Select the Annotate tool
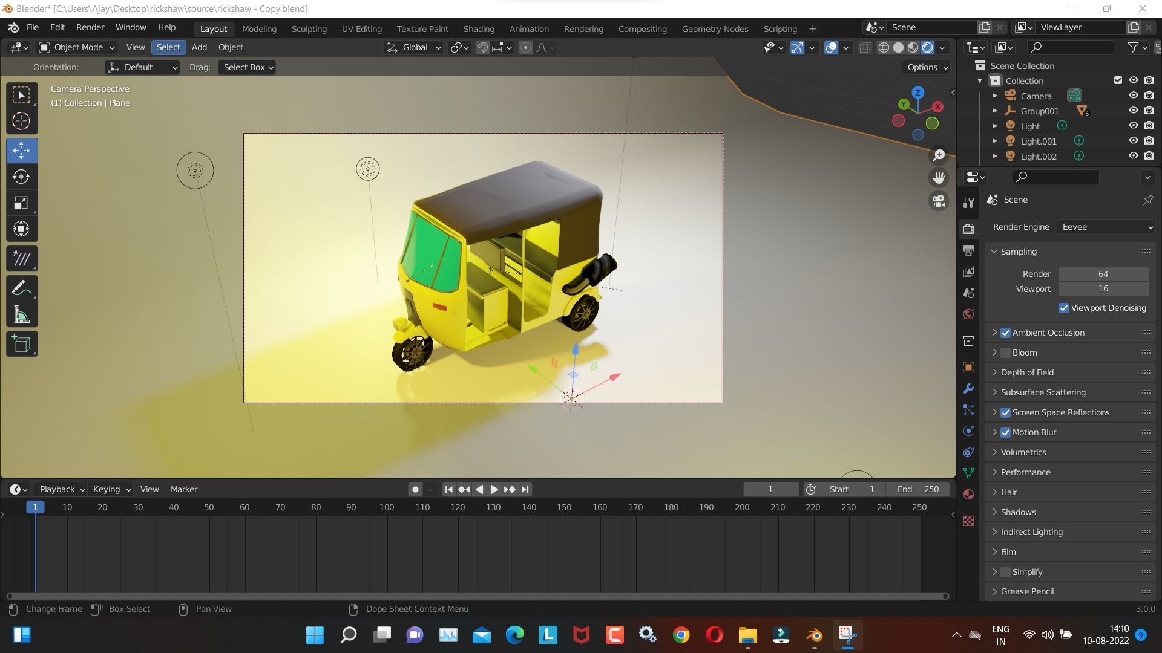Viewport: 1162px width, 653px height. tap(21, 287)
